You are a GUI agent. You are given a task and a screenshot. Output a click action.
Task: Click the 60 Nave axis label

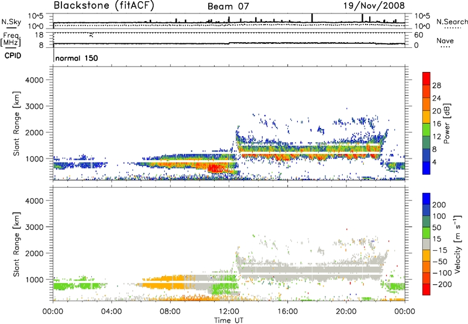(x=419, y=35)
